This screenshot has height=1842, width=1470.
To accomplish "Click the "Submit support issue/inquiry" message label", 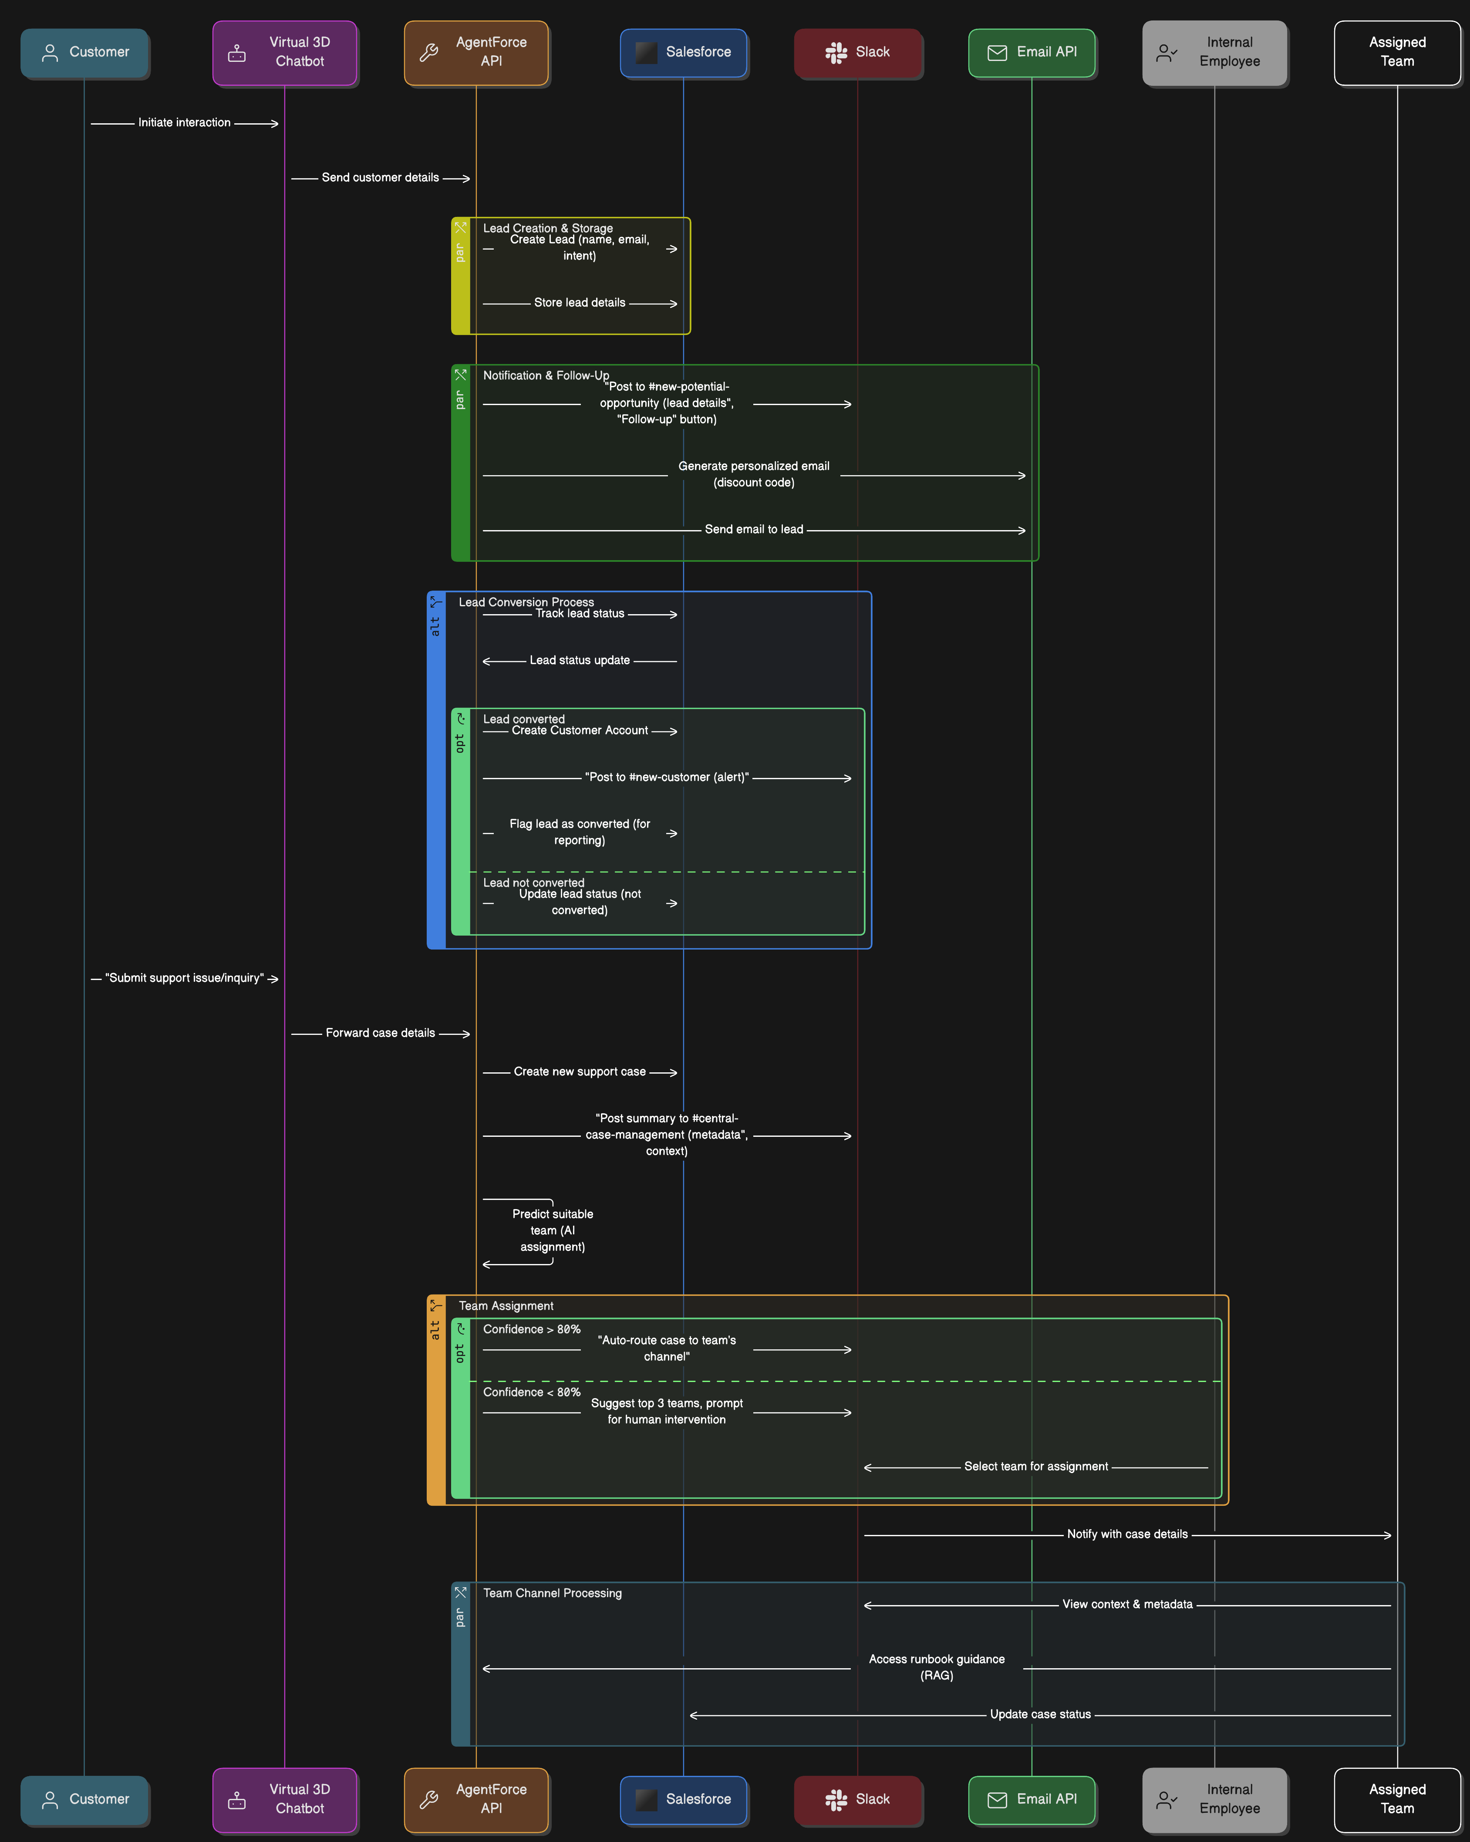I will (x=185, y=978).
